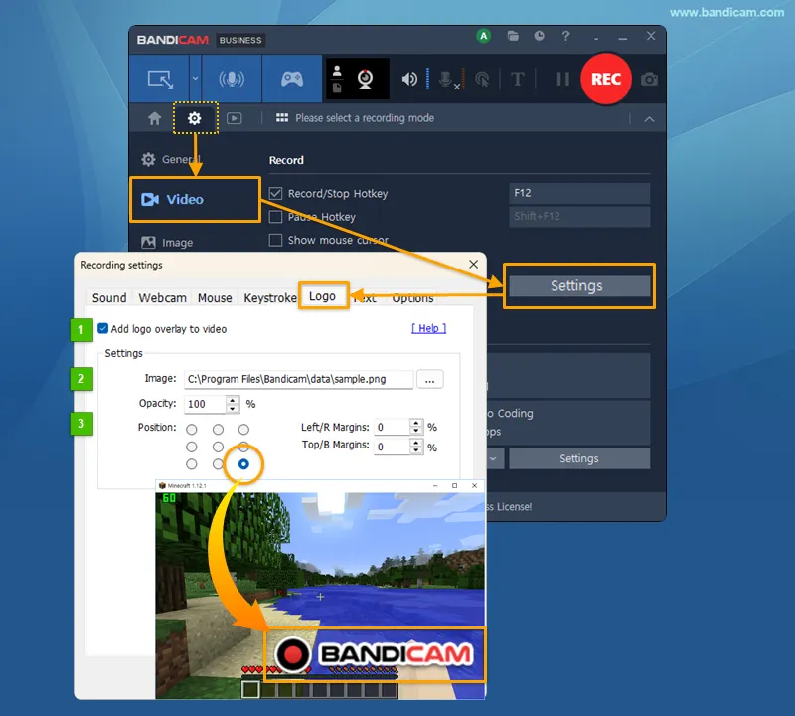Adjust the blue speaker volume level bar
Image resolution: width=795 pixels, height=716 pixels.
(x=428, y=79)
